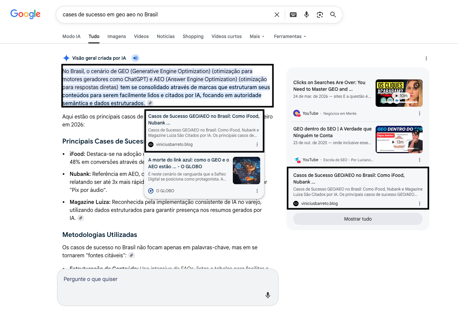Open popup 'Casos de Sucesso GEO/AEO' card title
Screen dimensions: 458x315
(x=204, y=119)
